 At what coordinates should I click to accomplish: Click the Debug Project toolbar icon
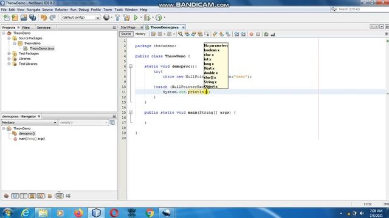(147, 18)
